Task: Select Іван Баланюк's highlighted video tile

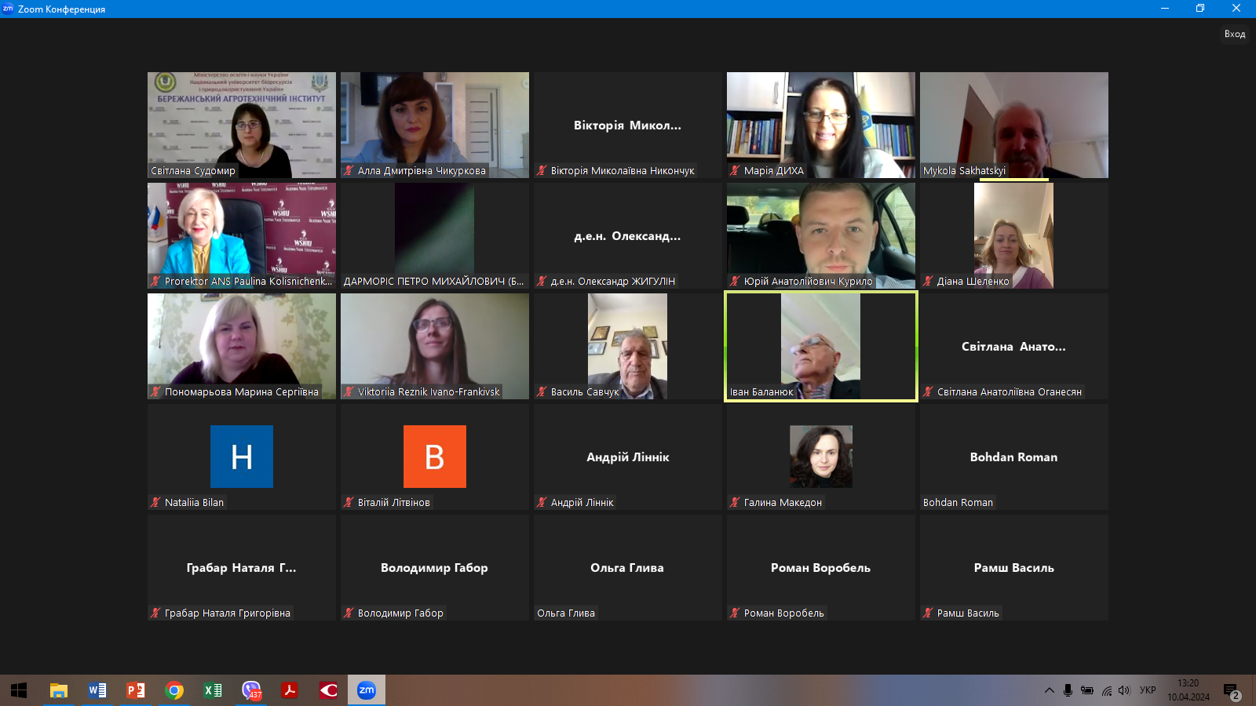Action: coord(820,346)
